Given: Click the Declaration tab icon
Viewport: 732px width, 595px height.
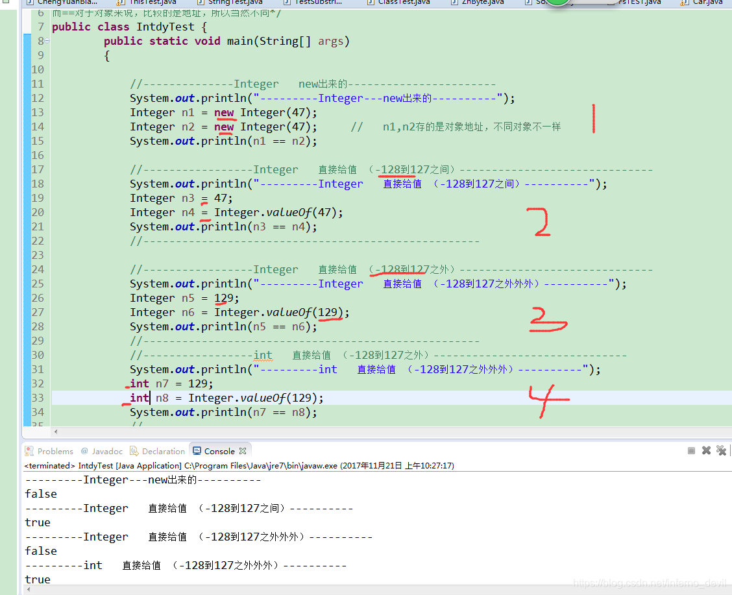Looking at the screenshot, I should click(134, 451).
